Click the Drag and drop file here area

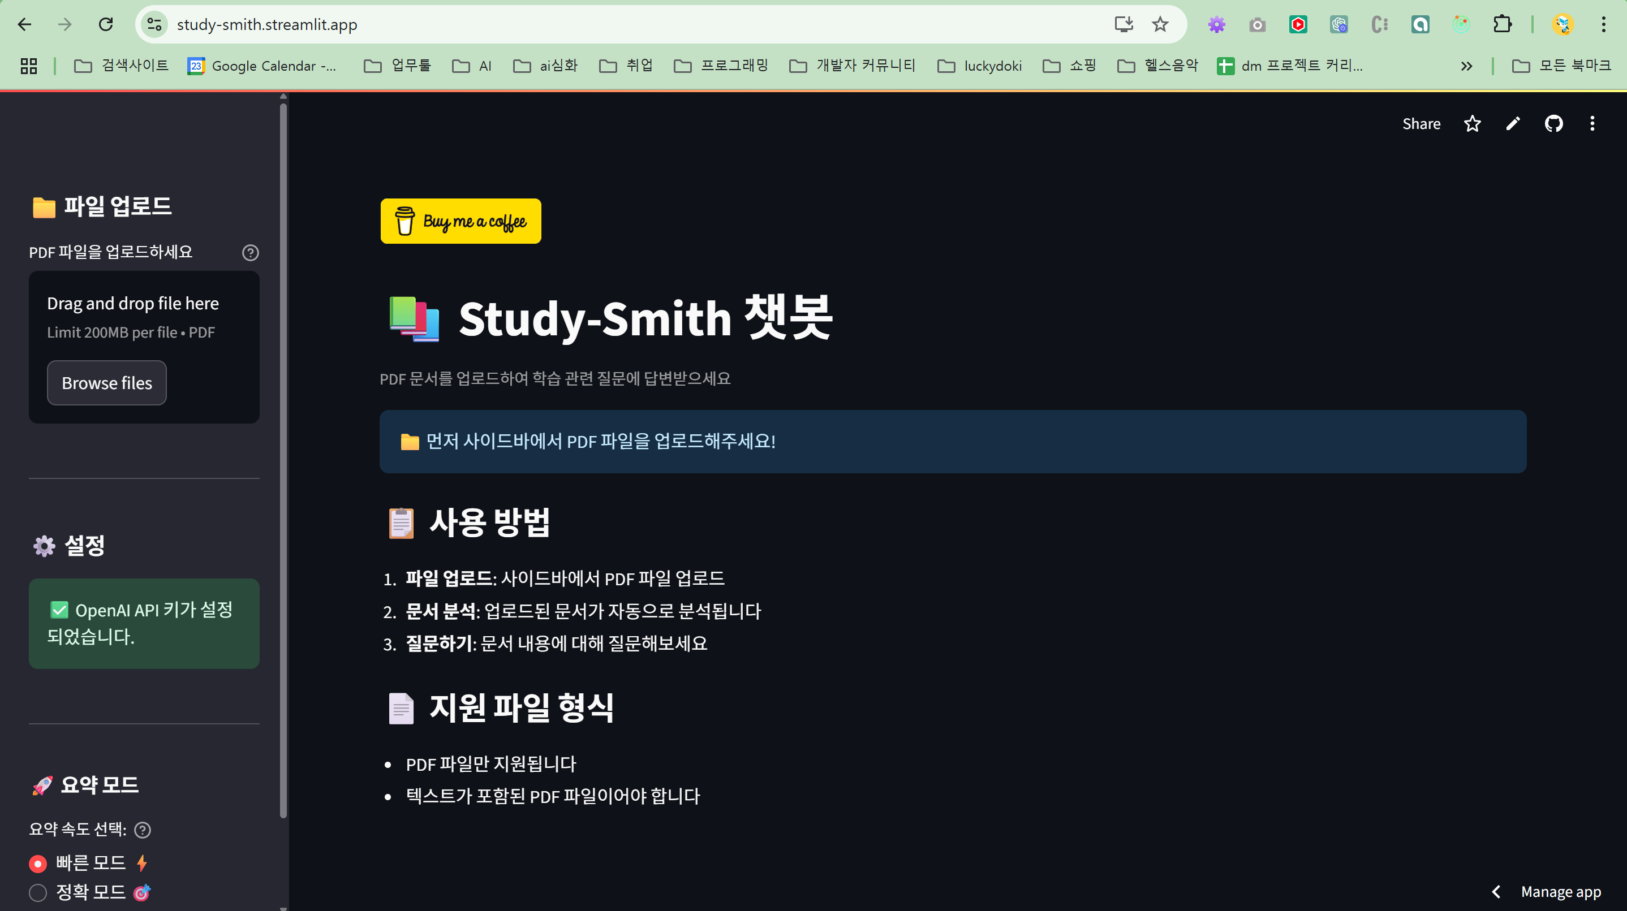(144, 347)
